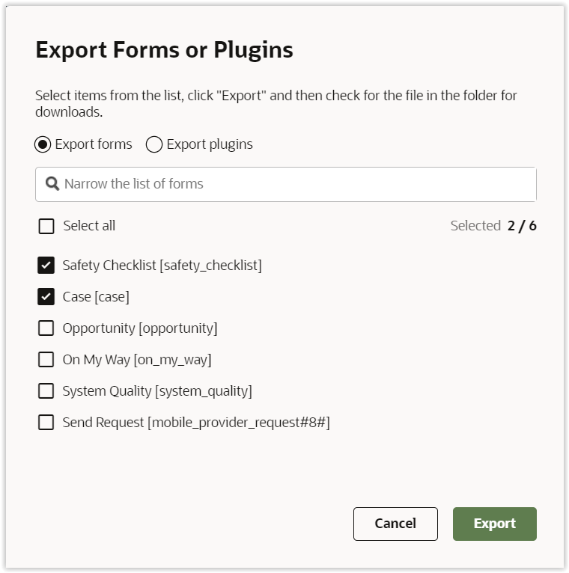Click the 'Opportunity [opportunity]' label text

point(140,328)
